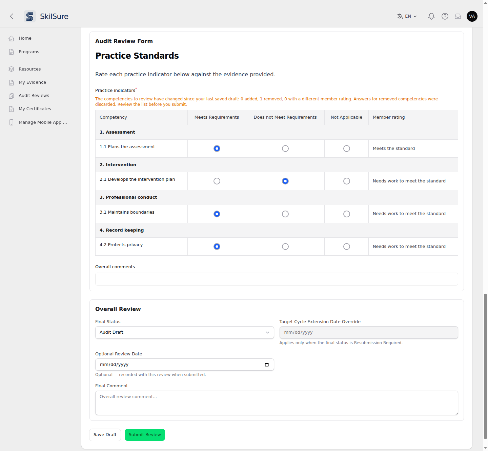Click Needs work rating for 4.2 Protects privacy
Image resolution: width=488 pixels, height=451 pixels.
(409, 247)
